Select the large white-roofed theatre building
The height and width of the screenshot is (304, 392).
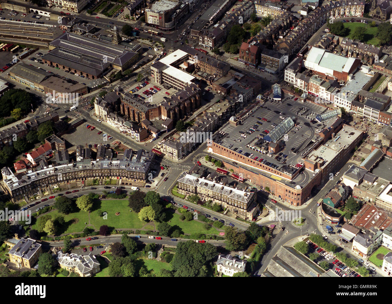tap(331, 64)
